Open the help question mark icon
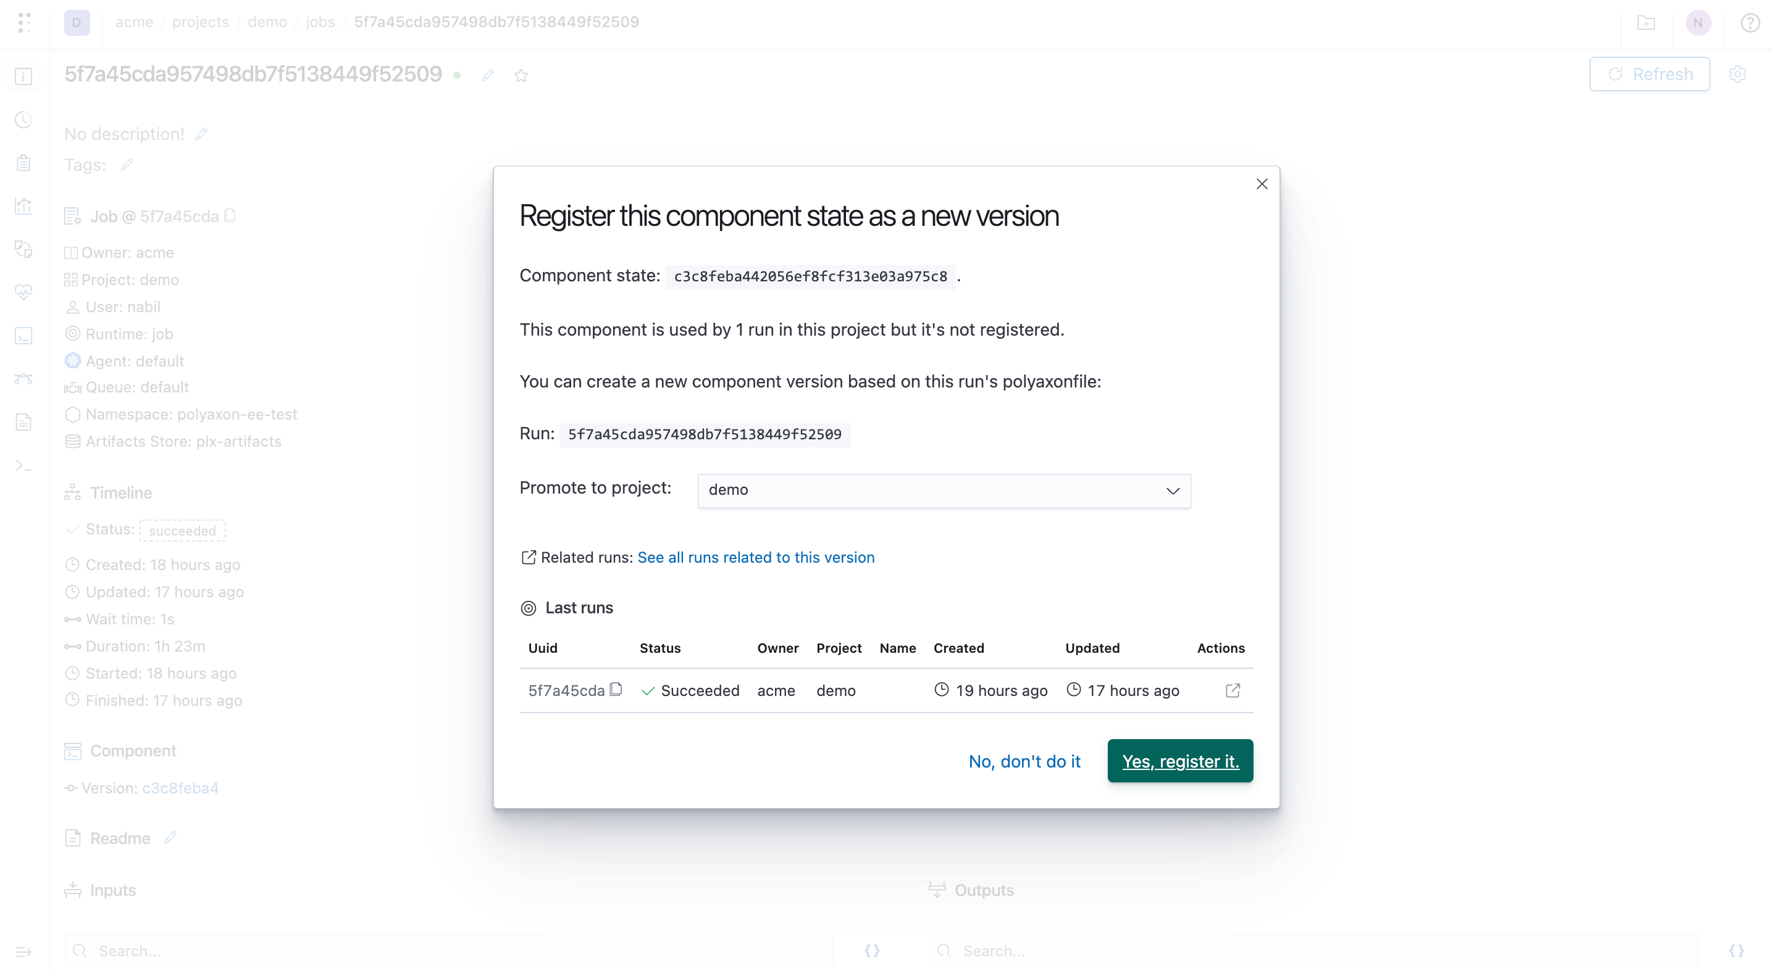This screenshot has width=1771, height=973. point(1749,23)
